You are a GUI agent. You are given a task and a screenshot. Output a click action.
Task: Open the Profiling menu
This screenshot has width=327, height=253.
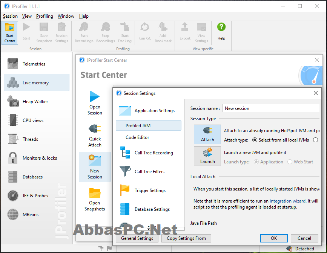45,16
